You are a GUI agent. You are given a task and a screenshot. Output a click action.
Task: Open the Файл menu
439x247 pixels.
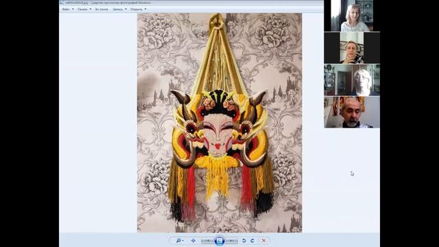[x=66, y=9]
